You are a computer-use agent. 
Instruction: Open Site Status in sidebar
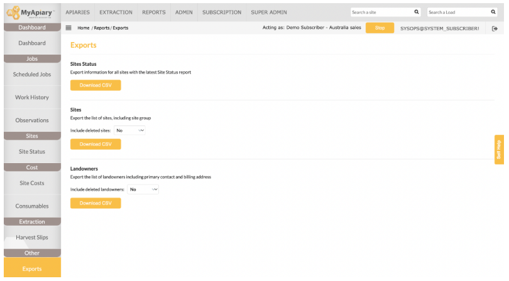(32, 152)
